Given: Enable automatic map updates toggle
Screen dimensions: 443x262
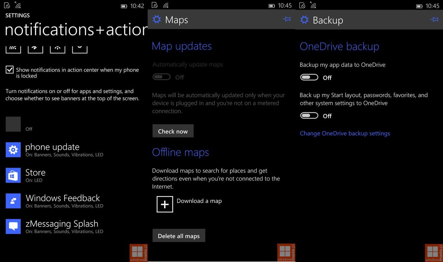Looking at the screenshot, I should (x=161, y=77).
